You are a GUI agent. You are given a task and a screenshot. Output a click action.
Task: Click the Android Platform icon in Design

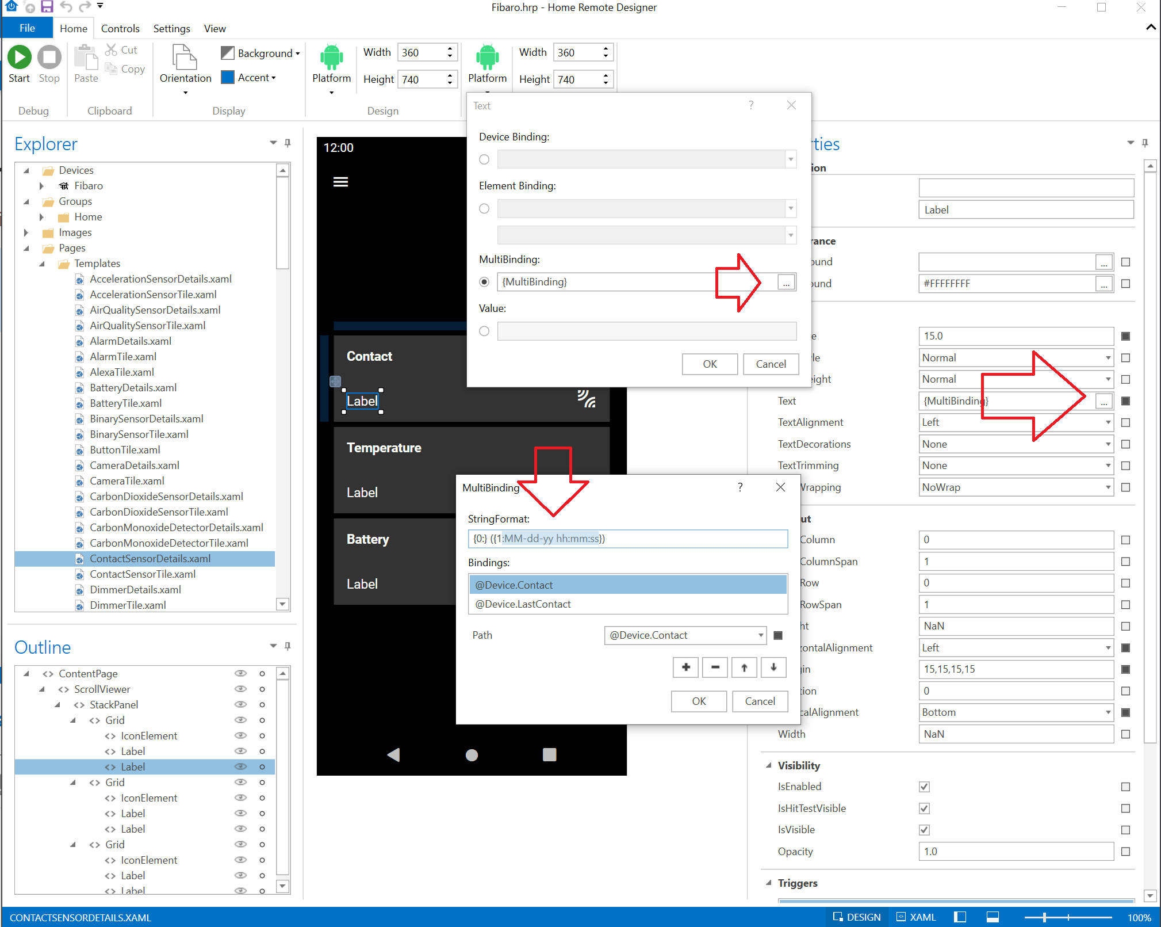pos(331,57)
